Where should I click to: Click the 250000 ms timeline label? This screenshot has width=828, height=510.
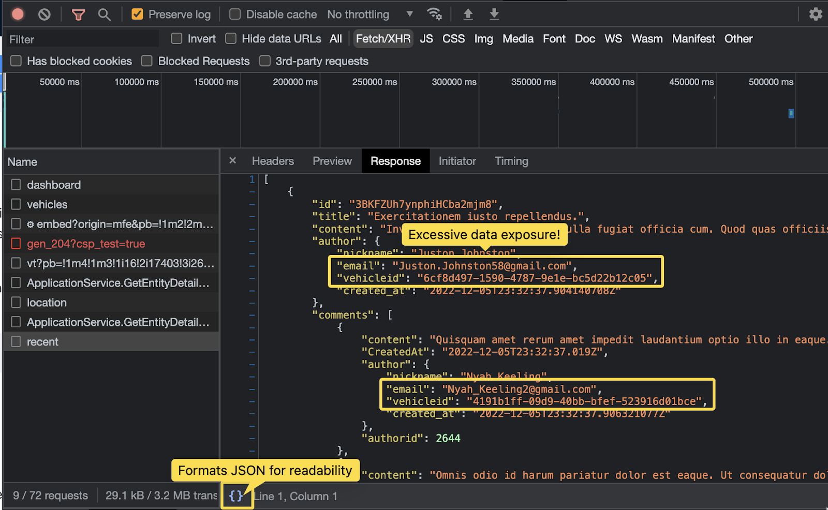click(x=375, y=82)
